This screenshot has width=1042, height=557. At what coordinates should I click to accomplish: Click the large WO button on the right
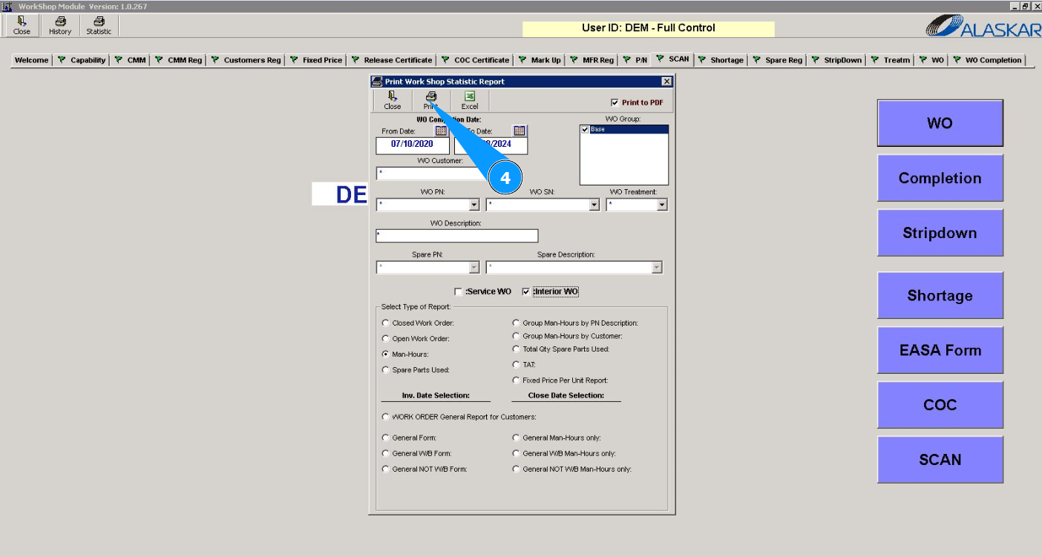pyautogui.click(x=940, y=123)
